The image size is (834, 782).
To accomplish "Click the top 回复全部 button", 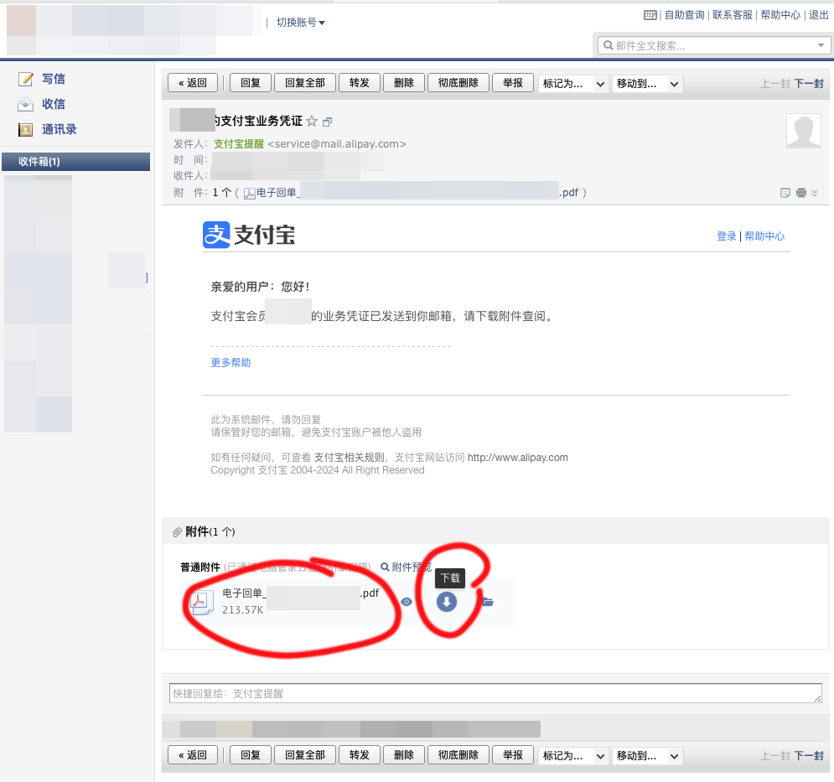I will pyautogui.click(x=305, y=83).
